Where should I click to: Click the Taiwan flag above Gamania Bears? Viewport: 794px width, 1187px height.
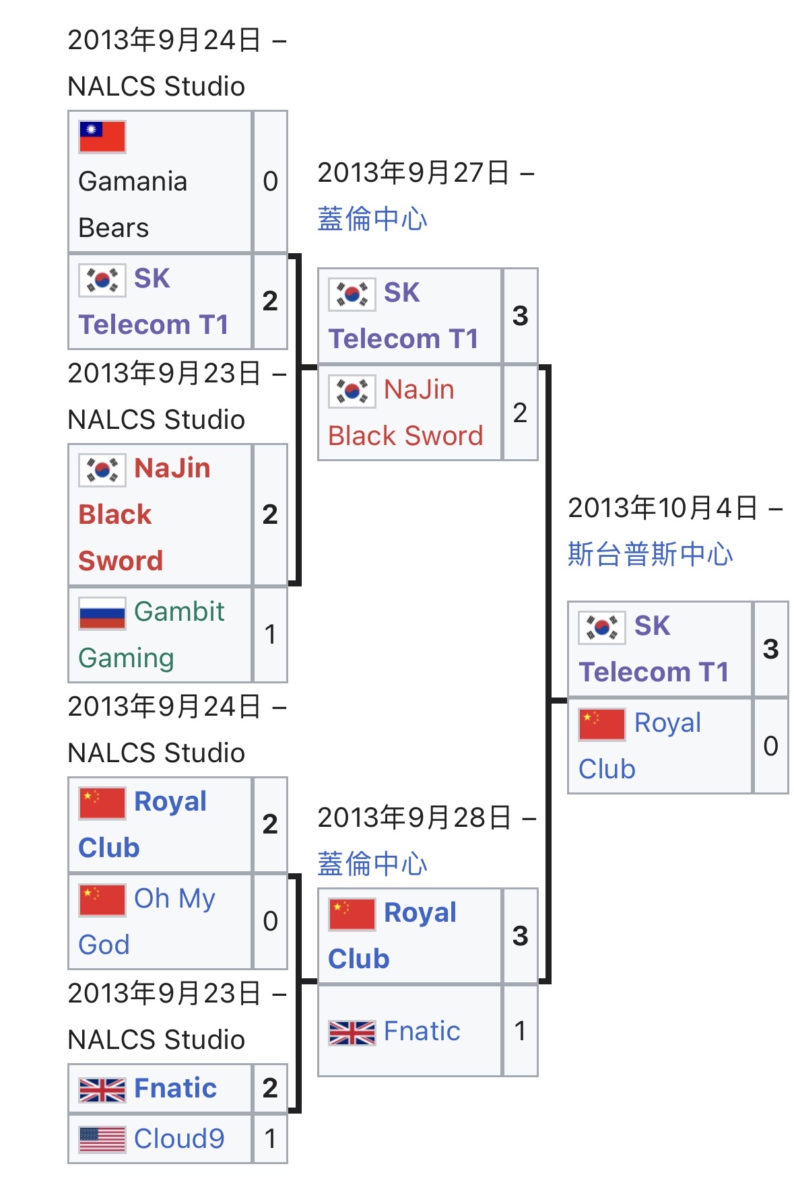tap(102, 137)
